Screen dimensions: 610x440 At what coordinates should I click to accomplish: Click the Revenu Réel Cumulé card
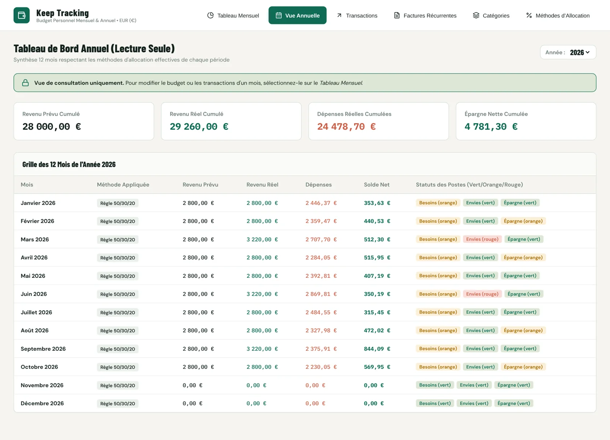(x=231, y=121)
